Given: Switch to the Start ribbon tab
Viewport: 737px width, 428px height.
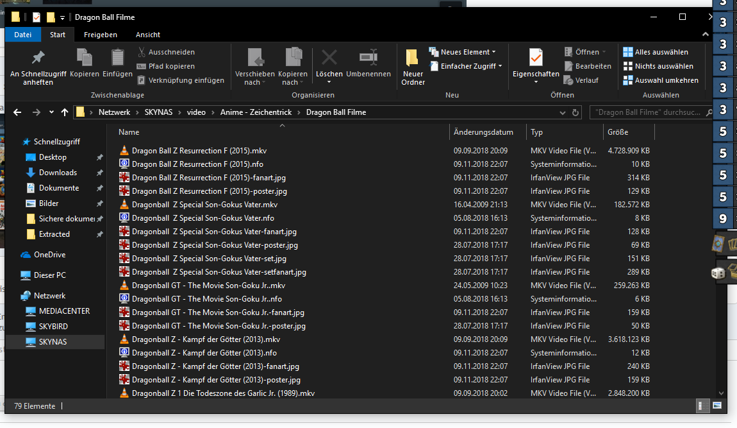Looking at the screenshot, I should [58, 35].
